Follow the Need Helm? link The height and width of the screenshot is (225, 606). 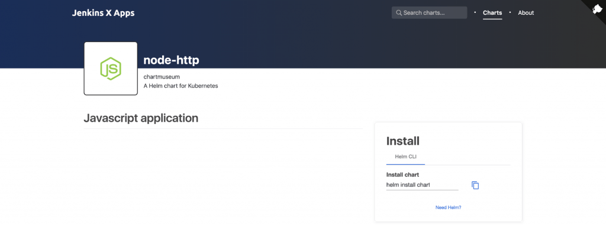(449, 207)
